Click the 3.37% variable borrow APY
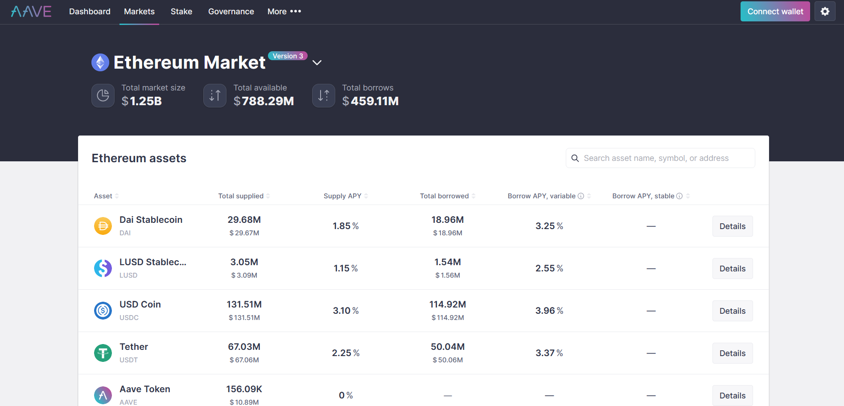The image size is (844, 406). coord(549,353)
